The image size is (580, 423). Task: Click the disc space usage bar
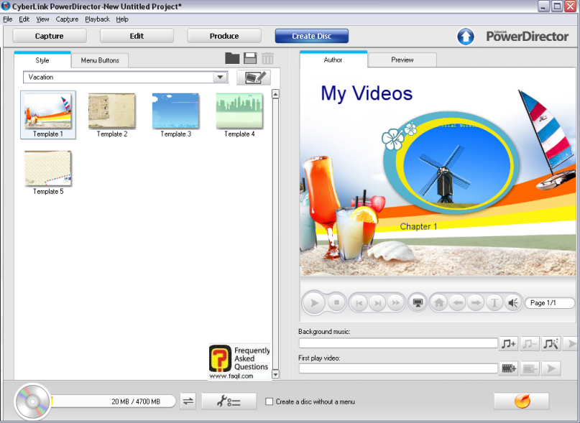(x=113, y=401)
